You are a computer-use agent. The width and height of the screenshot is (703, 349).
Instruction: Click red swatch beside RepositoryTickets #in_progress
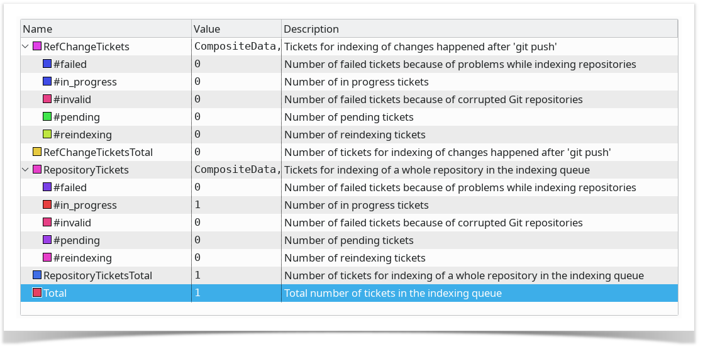click(47, 204)
